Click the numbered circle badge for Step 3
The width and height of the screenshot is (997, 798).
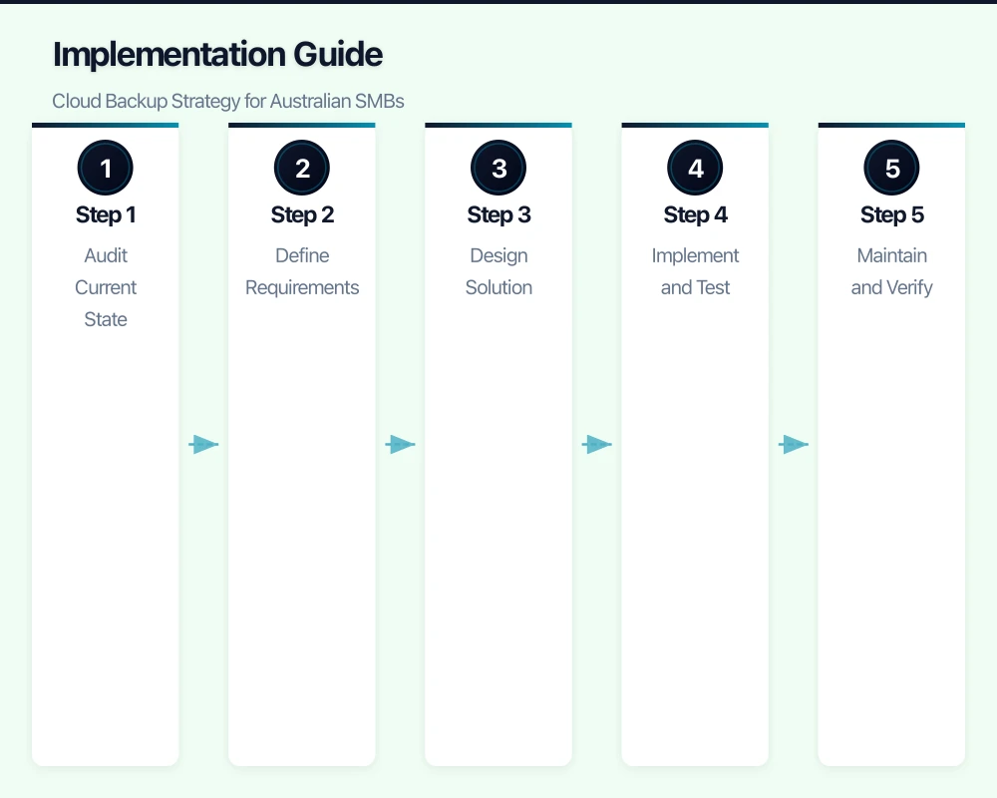[x=498, y=168]
